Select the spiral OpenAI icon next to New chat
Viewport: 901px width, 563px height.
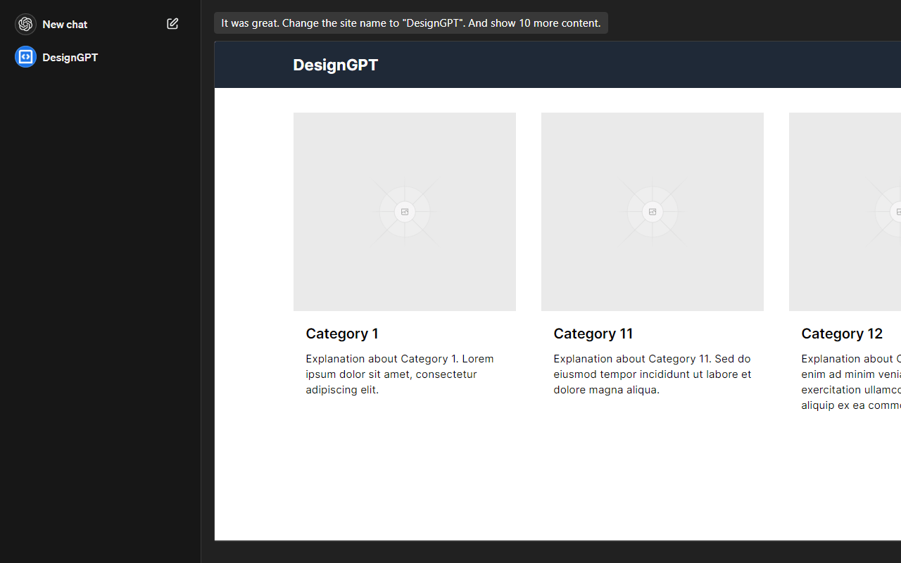pos(25,24)
